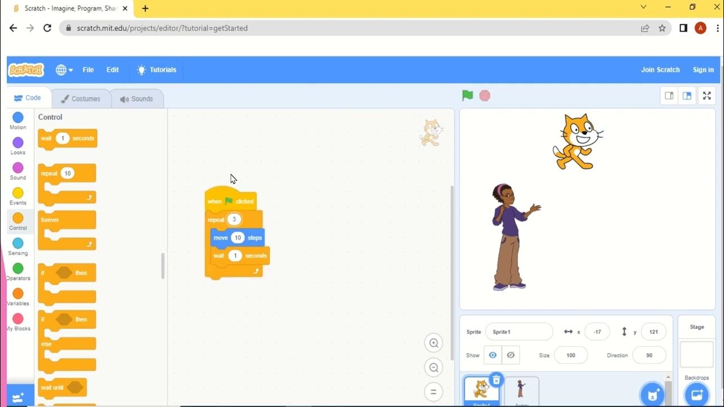Click the sprite Direction field
Screen dimensions: 724x407
point(649,355)
